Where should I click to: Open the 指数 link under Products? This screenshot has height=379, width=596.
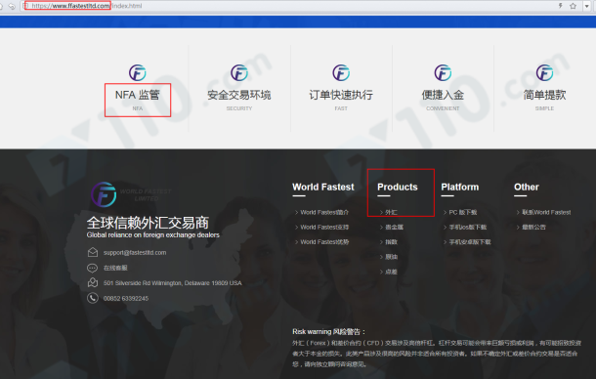[x=391, y=242]
